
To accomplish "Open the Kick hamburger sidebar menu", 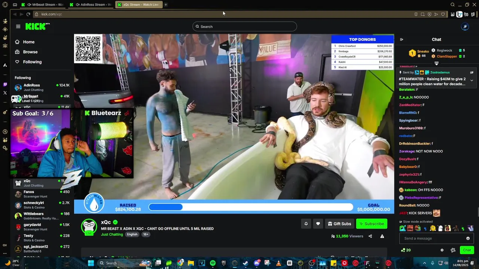I will pos(18,27).
